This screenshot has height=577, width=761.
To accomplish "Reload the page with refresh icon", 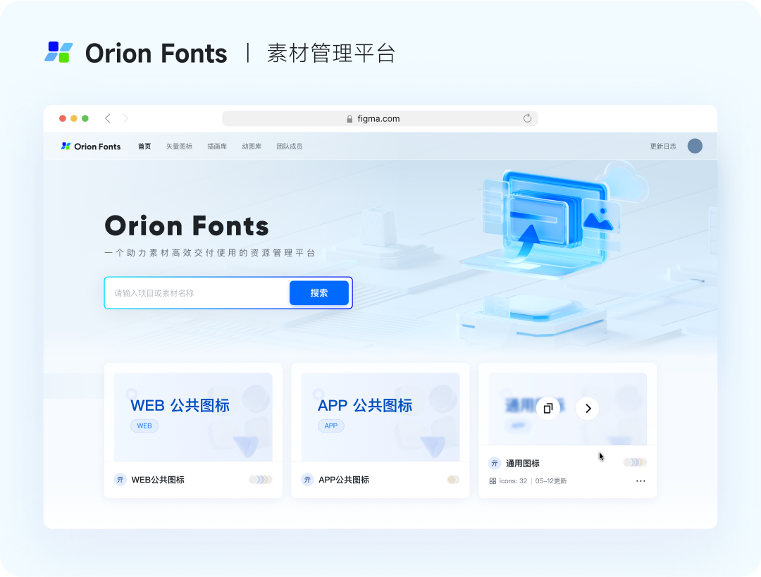I will point(527,118).
